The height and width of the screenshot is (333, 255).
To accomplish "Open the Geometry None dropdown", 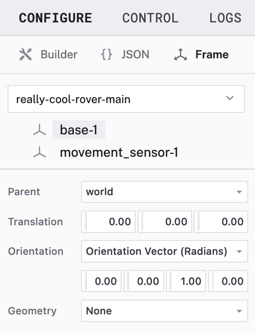I will (x=164, y=311).
